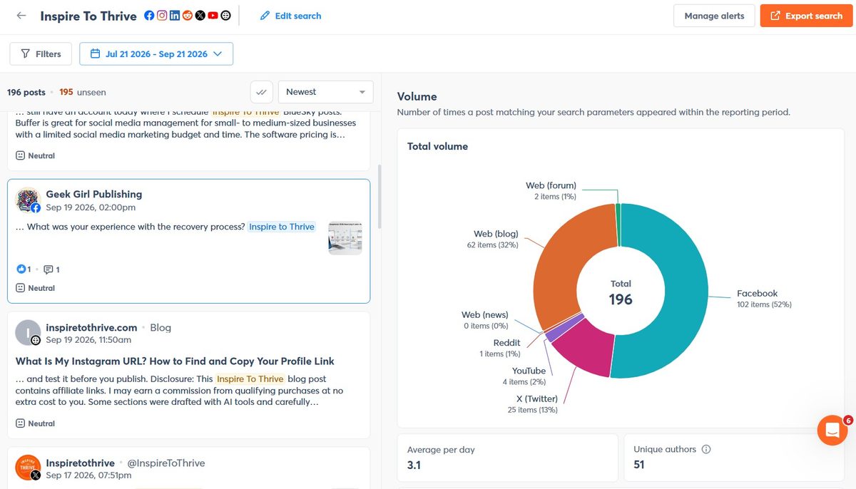Click the Neutral sentiment tag on the Buffer post
856x489 pixels.
tap(36, 155)
